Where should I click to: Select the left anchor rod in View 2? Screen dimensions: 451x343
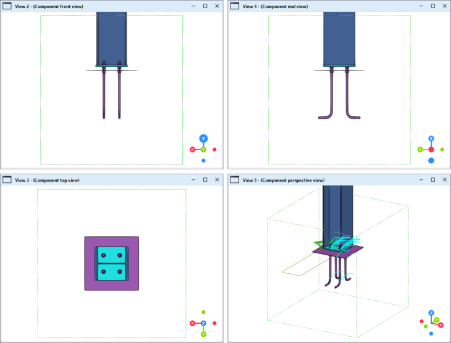click(104, 93)
